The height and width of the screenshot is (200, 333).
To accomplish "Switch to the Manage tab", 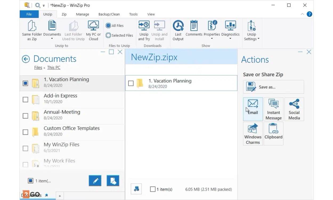I will (x=83, y=14).
